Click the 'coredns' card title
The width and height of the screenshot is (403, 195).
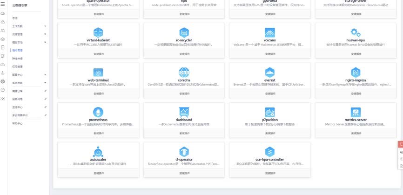pyautogui.click(x=184, y=80)
